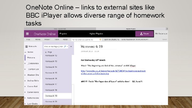This screenshot has height=108, width=192.
Task: Click the Physics breadcrumb link
Action: [63, 34]
